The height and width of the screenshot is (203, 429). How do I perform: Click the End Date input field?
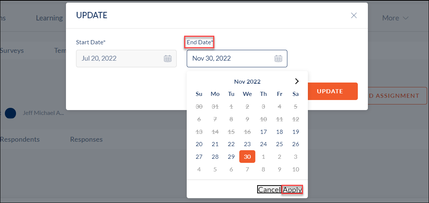point(237,58)
